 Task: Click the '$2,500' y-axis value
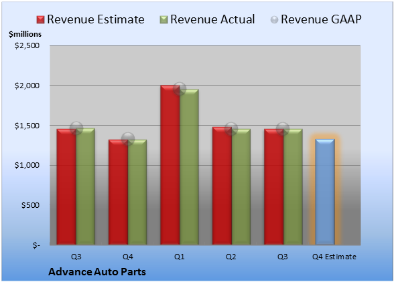click(x=27, y=45)
